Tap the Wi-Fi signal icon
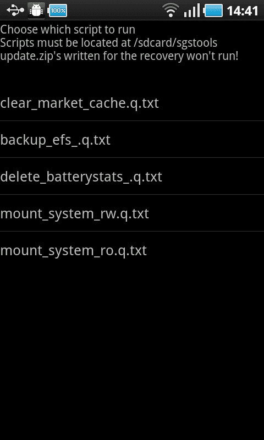Screen dimensions: 264x440 (x=170, y=10)
